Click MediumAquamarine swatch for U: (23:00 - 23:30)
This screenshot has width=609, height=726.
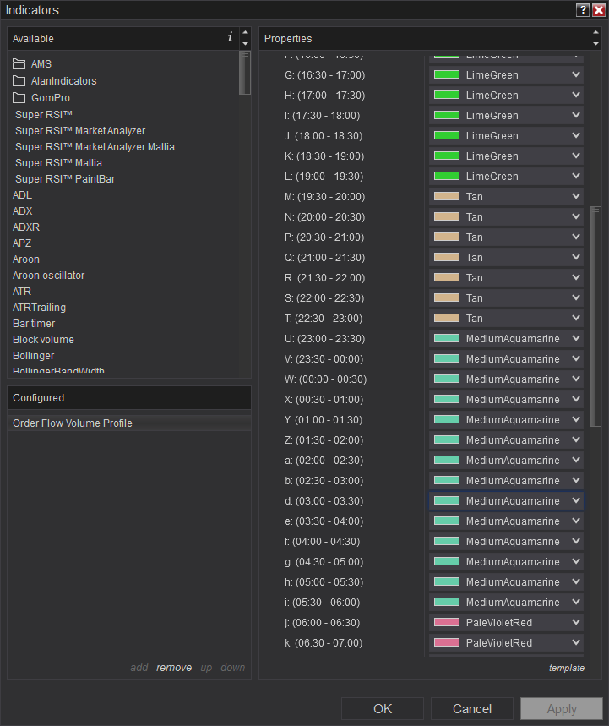[447, 338]
